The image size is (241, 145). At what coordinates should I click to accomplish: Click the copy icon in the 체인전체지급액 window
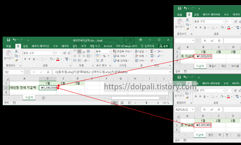coord(16,56)
